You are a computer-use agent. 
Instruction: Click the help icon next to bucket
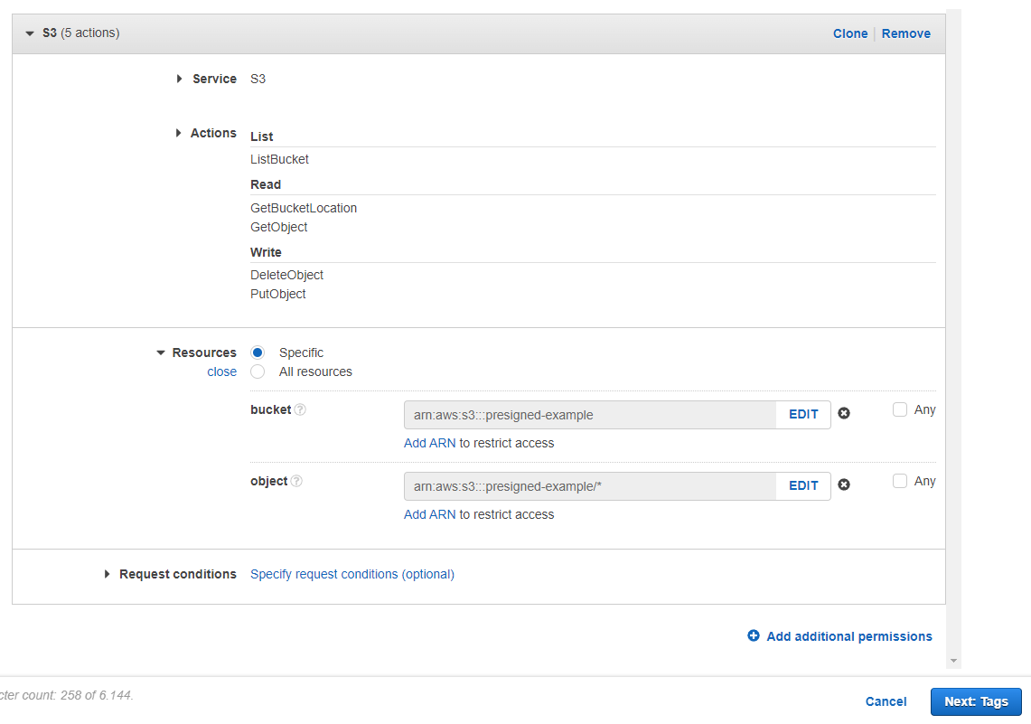tap(300, 410)
